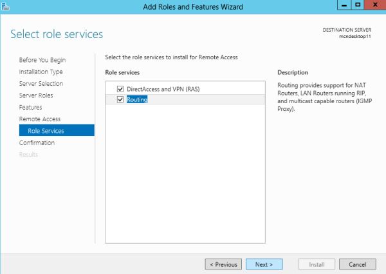The width and height of the screenshot is (386, 274).
Task: Go to the Before You Begin step
Action: (41, 60)
